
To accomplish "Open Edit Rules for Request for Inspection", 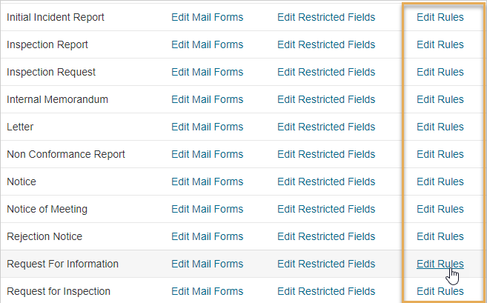I will [440, 291].
